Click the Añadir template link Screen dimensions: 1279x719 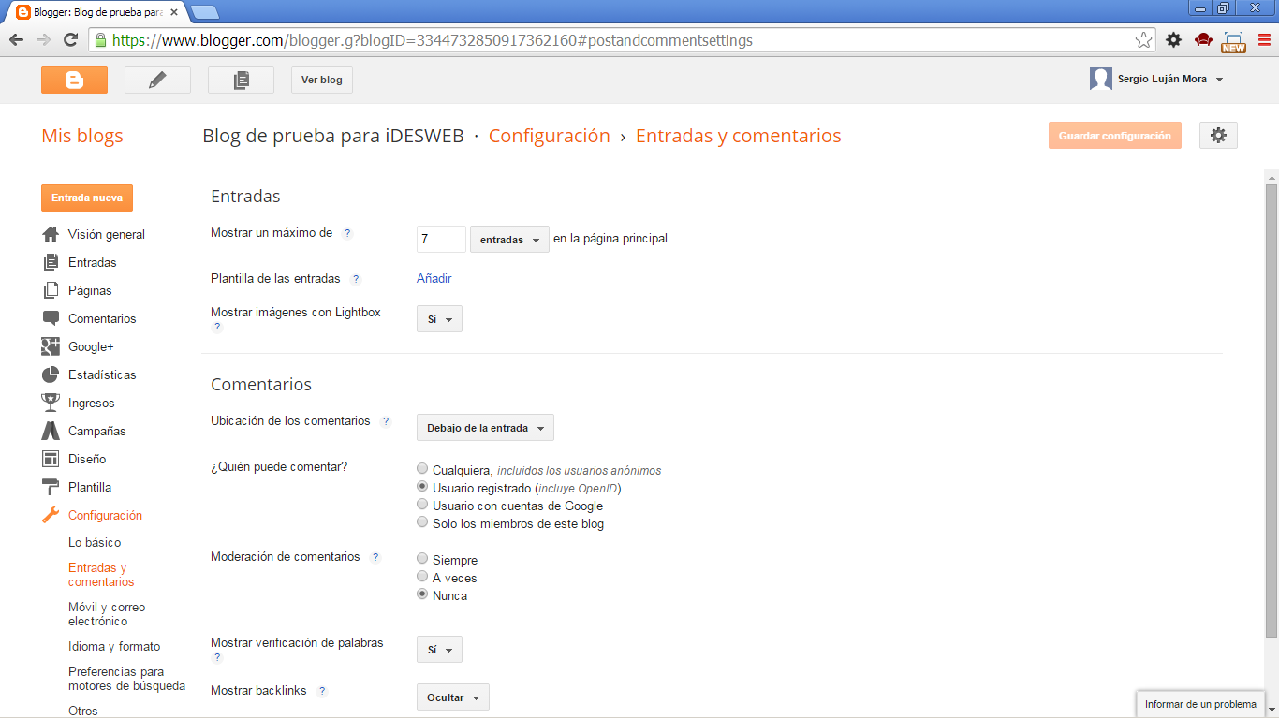pyautogui.click(x=434, y=278)
